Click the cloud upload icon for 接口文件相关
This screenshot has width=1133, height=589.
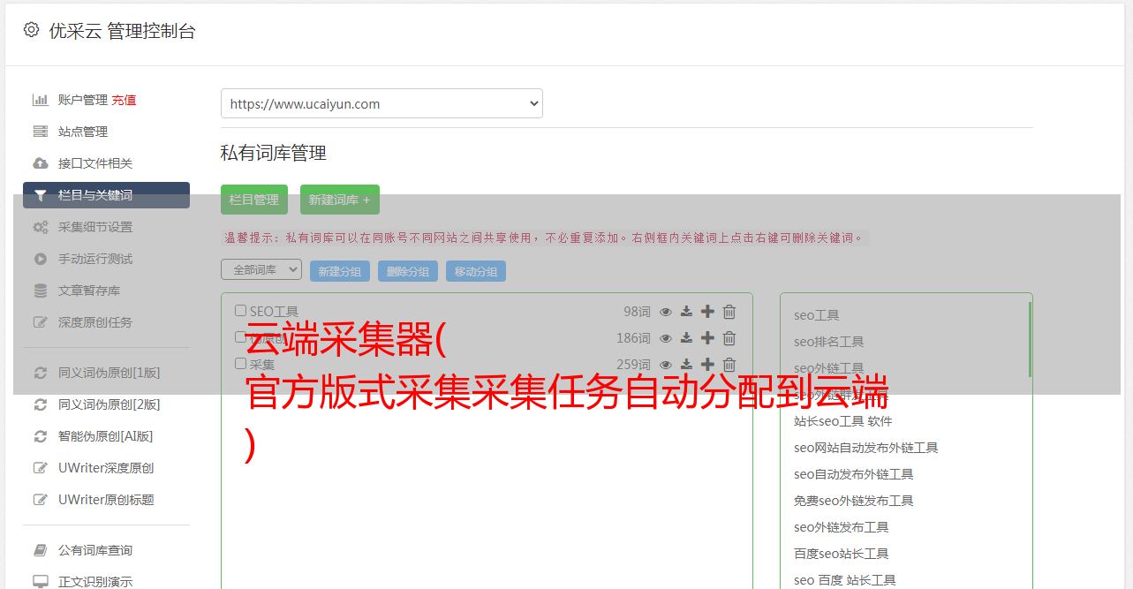pyautogui.click(x=41, y=163)
